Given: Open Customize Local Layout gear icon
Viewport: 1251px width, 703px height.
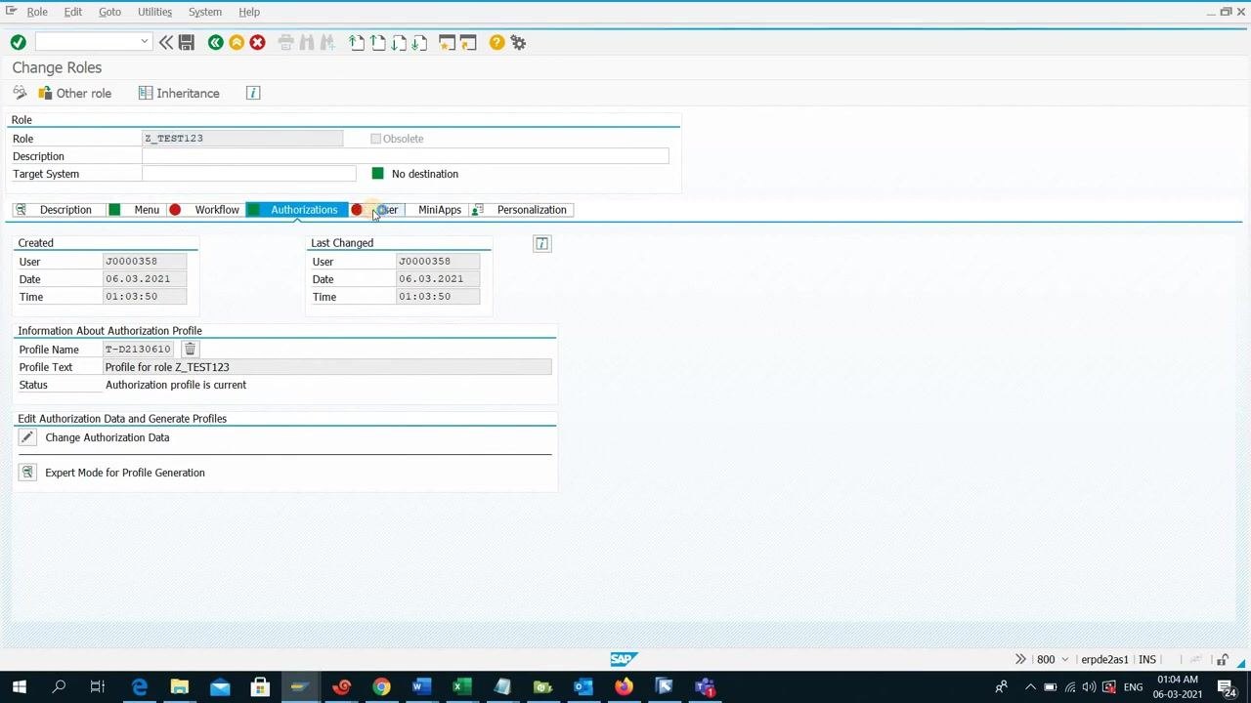Looking at the screenshot, I should point(518,42).
